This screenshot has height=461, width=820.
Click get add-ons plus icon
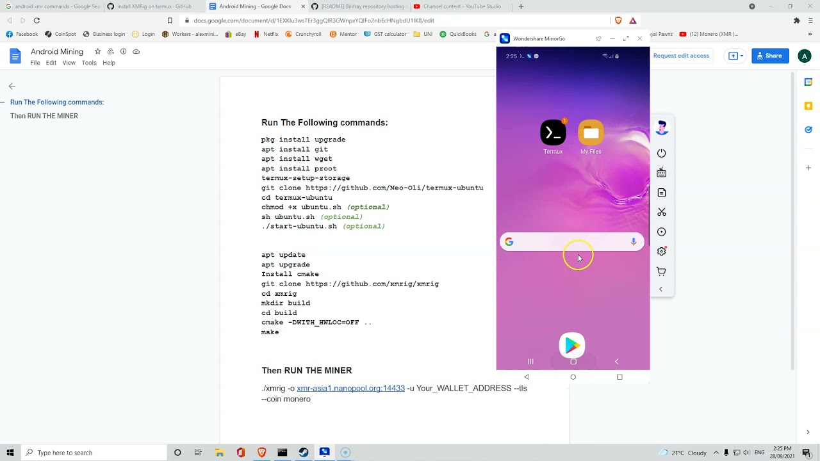pos(808,168)
